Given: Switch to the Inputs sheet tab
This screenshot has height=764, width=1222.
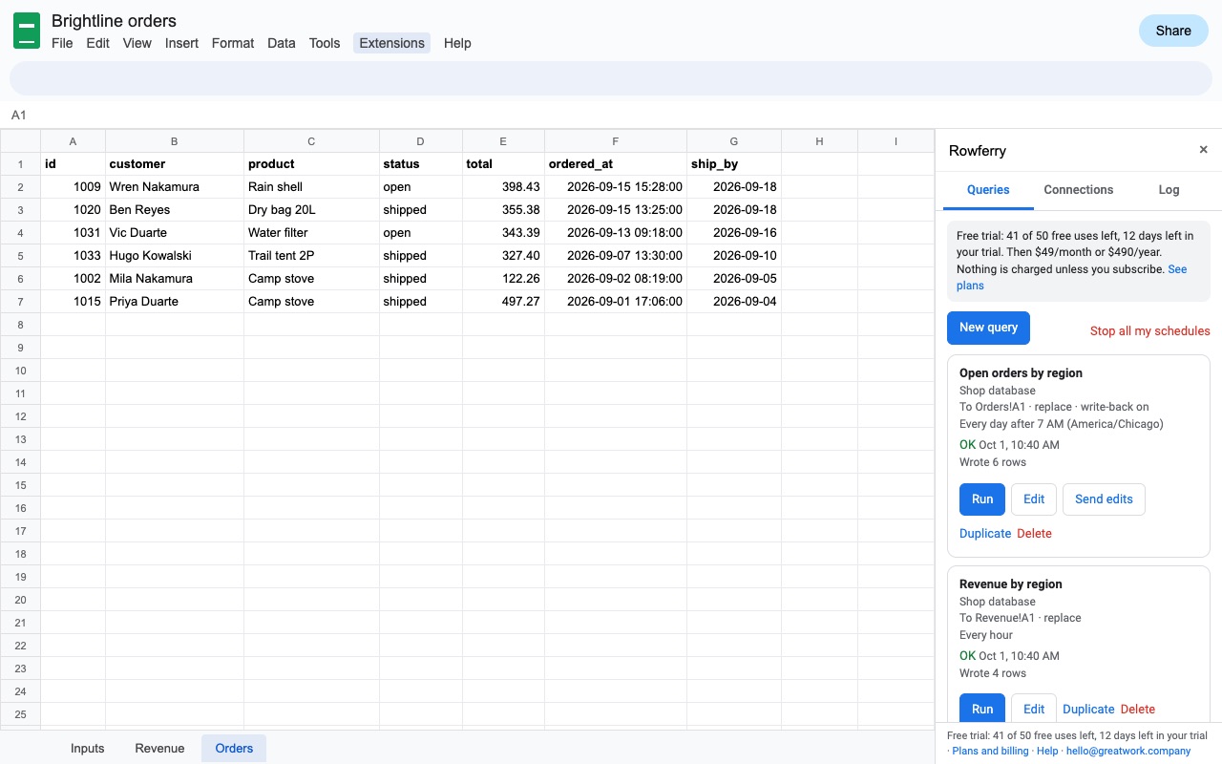Looking at the screenshot, I should [x=88, y=749].
